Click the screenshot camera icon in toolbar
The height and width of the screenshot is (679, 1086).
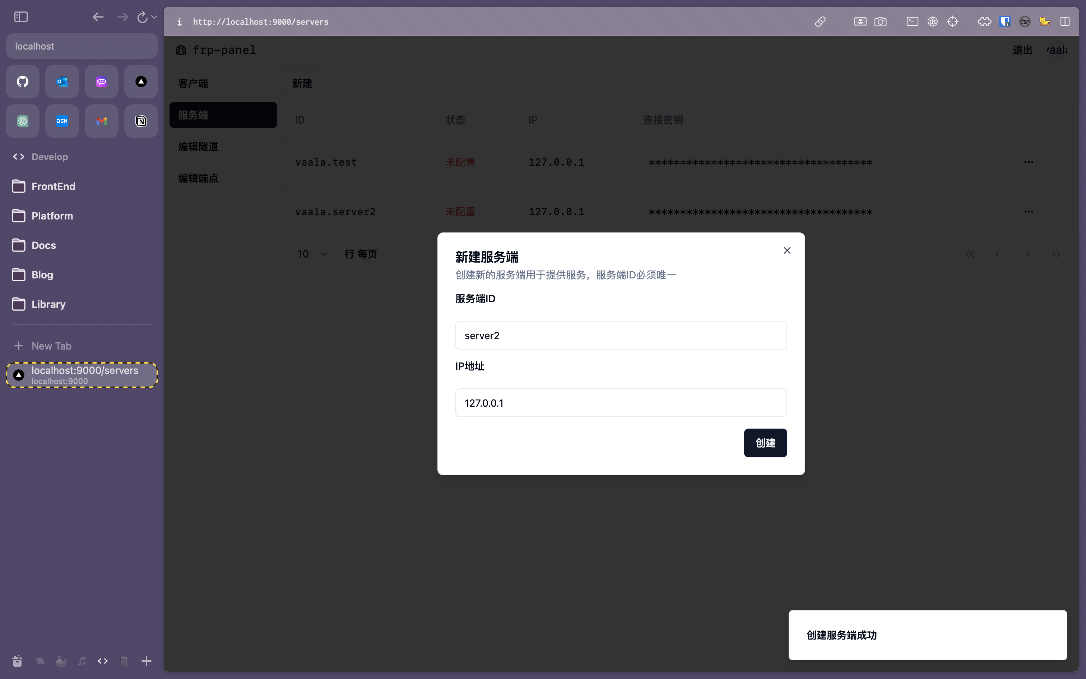[880, 22]
